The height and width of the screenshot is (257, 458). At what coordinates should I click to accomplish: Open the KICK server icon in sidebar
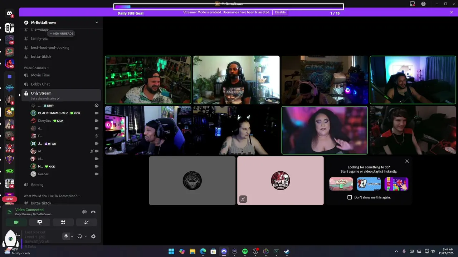[x=10, y=171]
